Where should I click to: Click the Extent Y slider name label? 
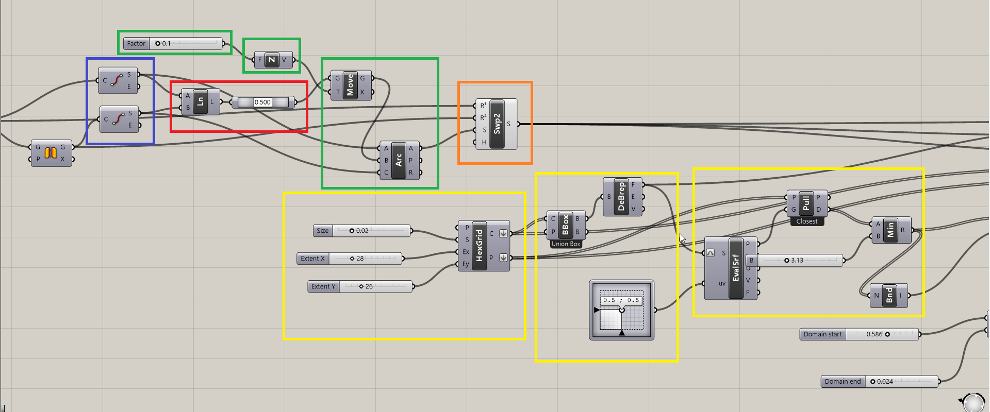[x=323, y=286]
